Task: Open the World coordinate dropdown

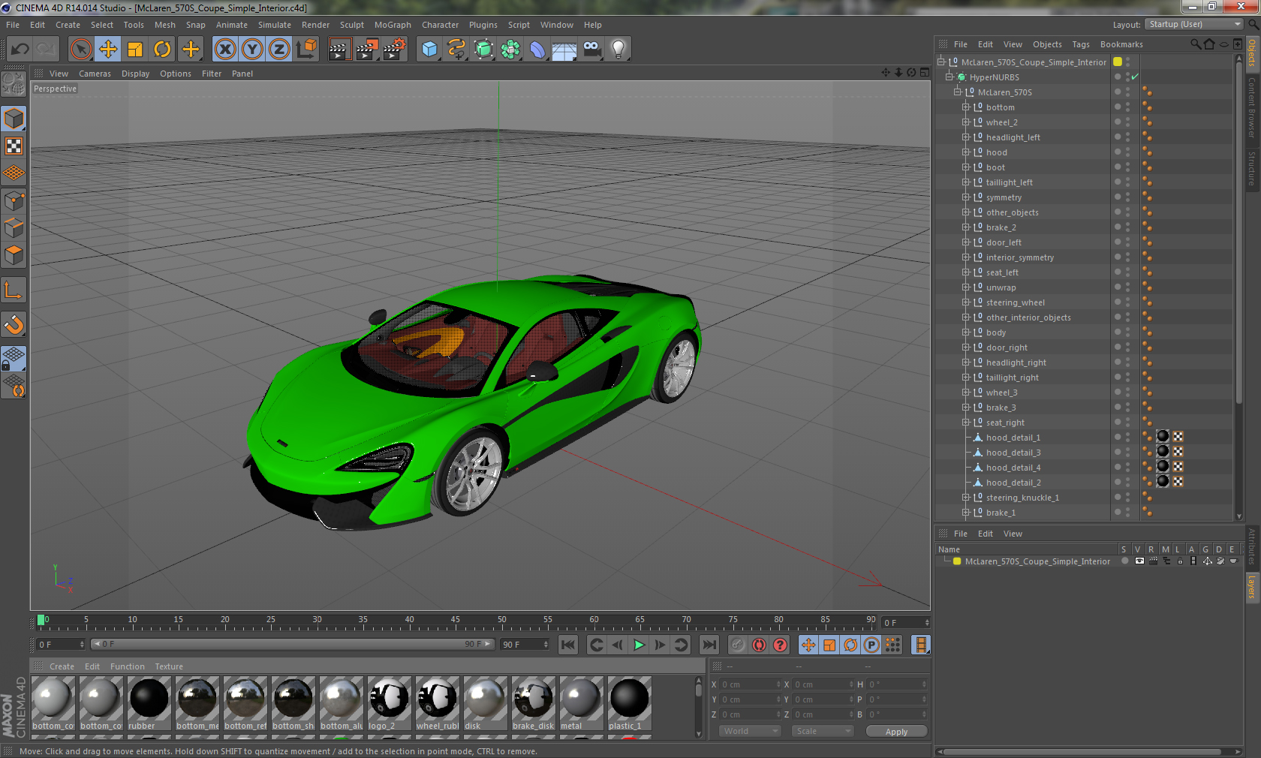Action: click(x=750, y=731)
